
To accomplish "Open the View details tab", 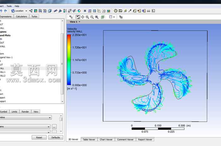I will click(x=36, y=112).
